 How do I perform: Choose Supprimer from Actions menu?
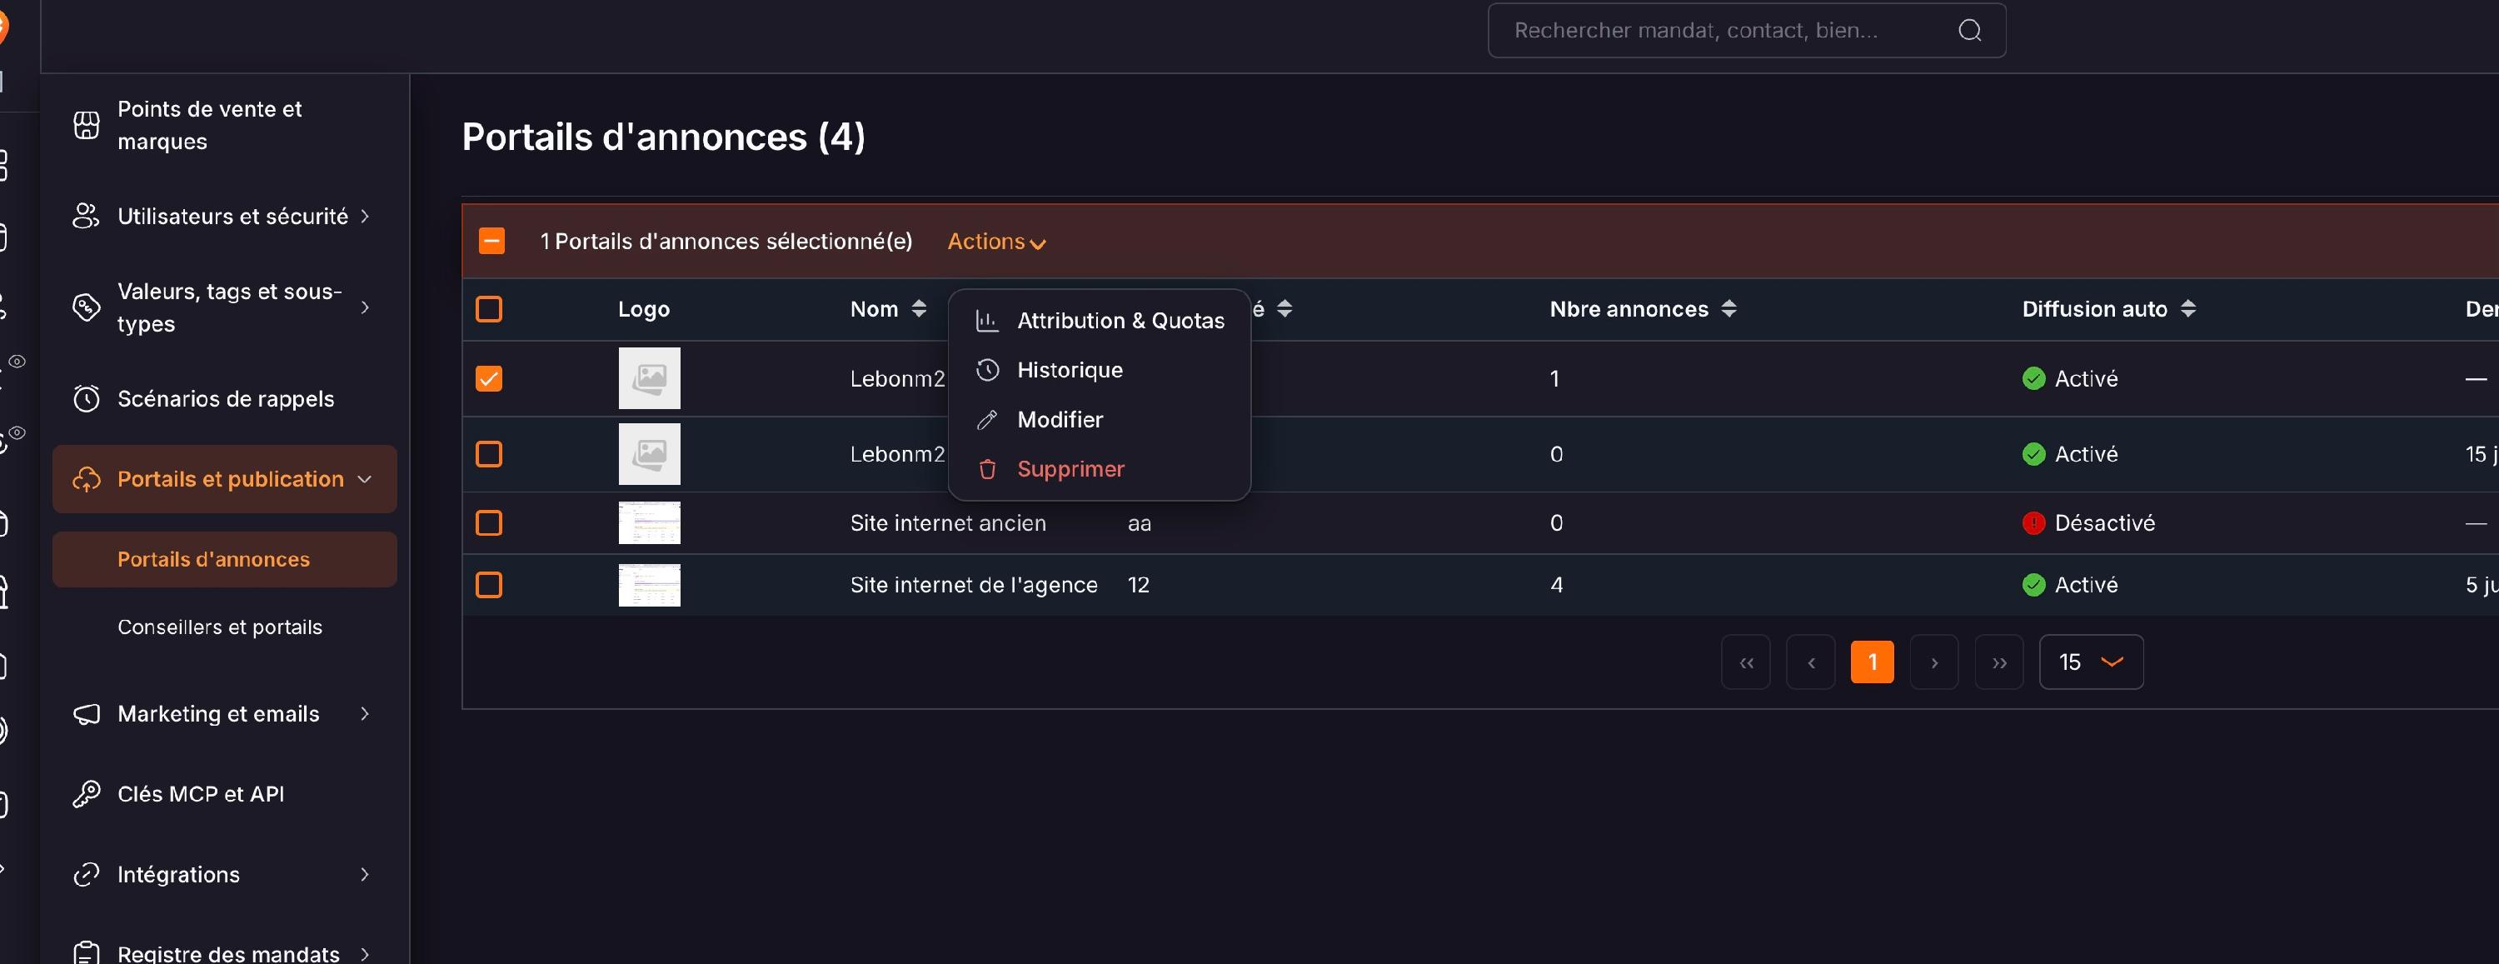(x=1100, y=469)
